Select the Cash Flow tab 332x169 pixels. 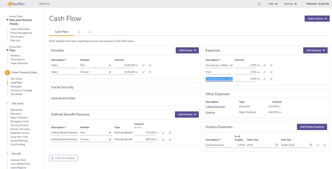(x=62, y=32)
